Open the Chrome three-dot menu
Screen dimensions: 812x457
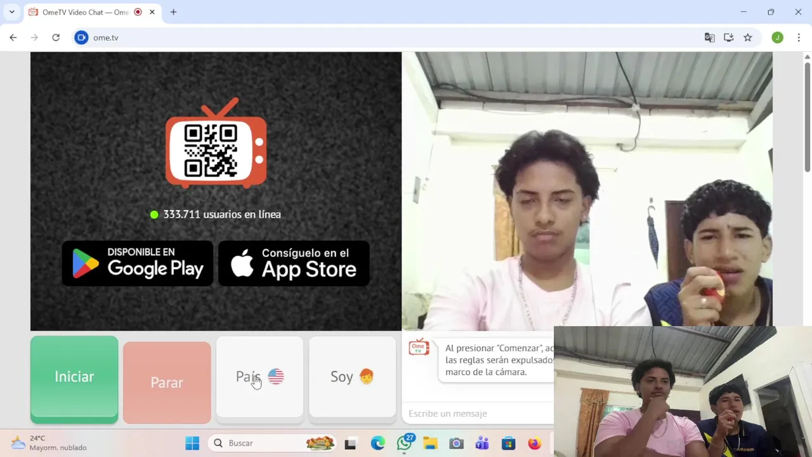pos(799,37)
